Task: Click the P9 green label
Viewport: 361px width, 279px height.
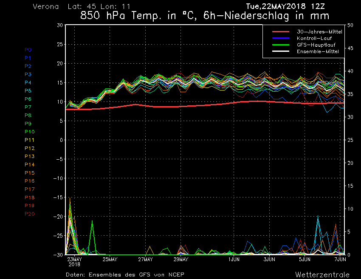Action: click(28, 124)
